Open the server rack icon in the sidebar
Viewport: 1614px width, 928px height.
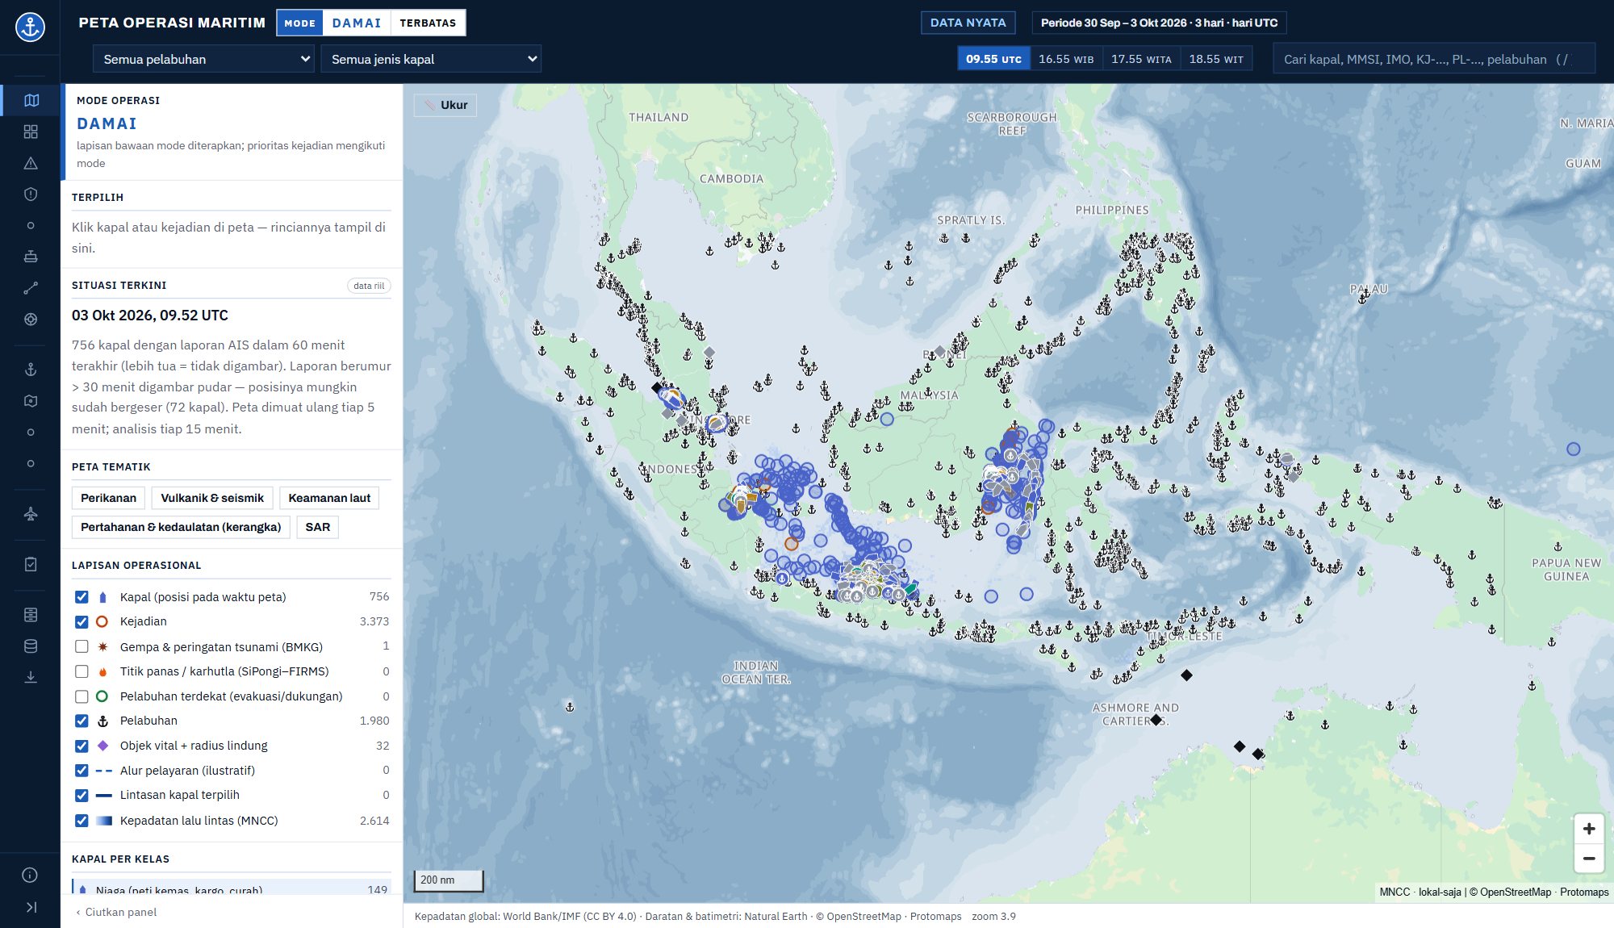31,615
